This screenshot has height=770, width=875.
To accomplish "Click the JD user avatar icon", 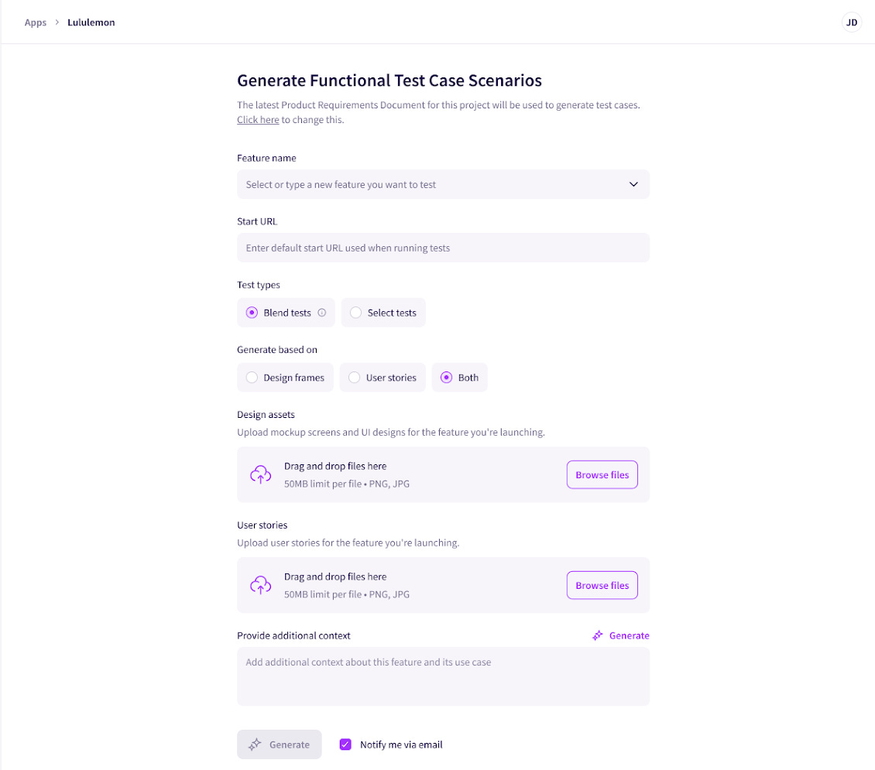I will click(x=851, y=22).
